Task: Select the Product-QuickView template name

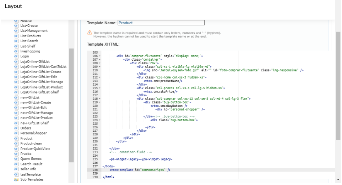Action: point(35,149)
